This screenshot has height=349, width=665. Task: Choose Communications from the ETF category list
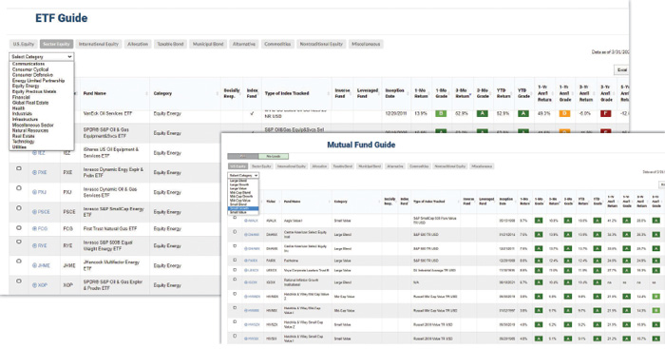[28, 64]
